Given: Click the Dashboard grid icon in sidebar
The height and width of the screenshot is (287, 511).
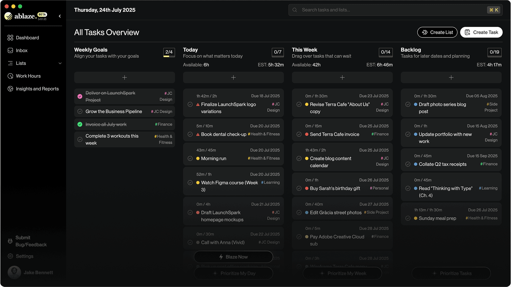Looking at the screenshot, I should (10, 38).
